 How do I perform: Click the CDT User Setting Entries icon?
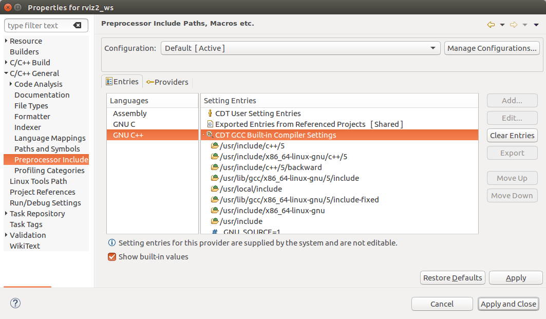(x=210, y=114)
